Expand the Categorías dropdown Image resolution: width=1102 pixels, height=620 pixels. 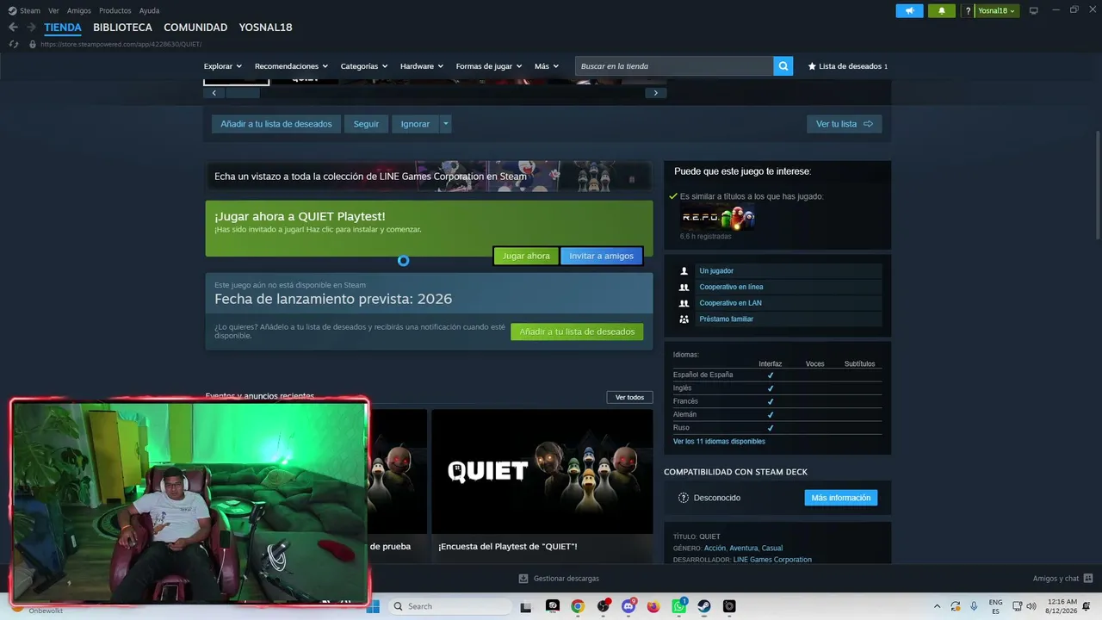click(x=364, y=66)
